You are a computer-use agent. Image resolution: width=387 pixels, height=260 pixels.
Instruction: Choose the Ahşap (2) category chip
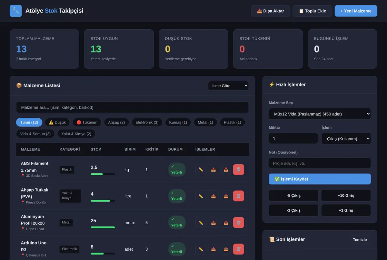tap(116, 123)
